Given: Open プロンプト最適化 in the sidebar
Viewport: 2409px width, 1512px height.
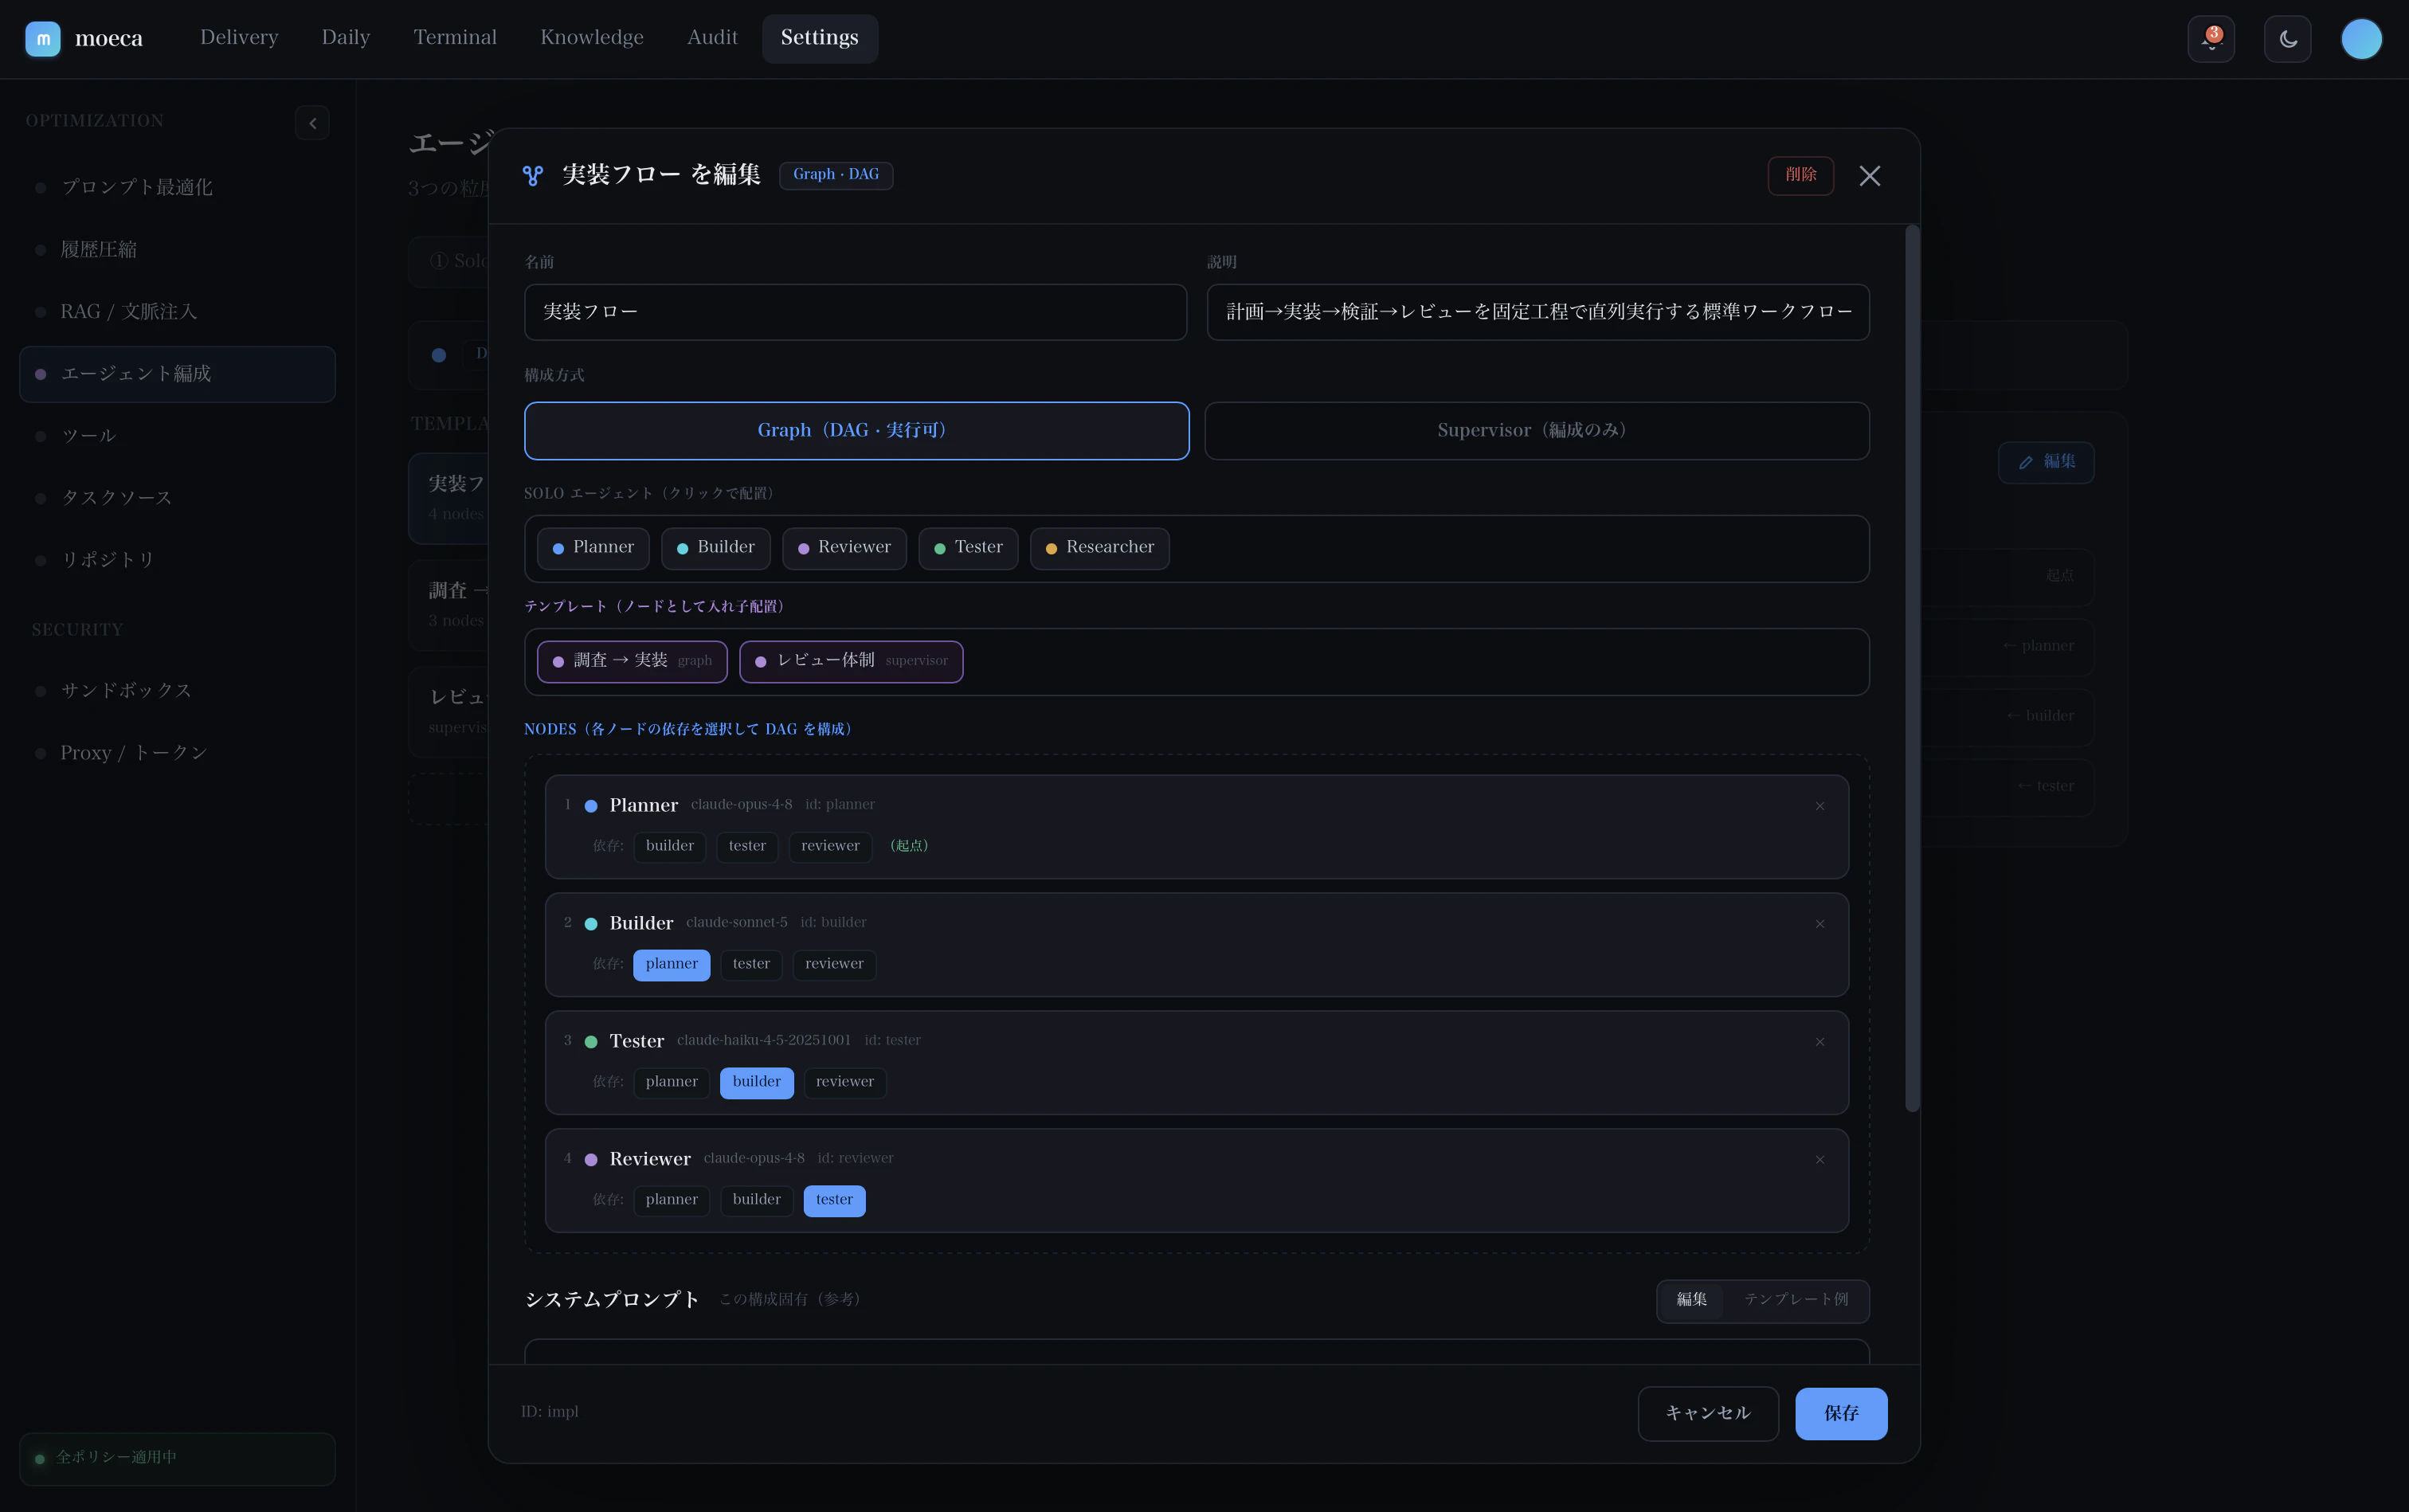Looking at the screenshot, I should (177, 187).
